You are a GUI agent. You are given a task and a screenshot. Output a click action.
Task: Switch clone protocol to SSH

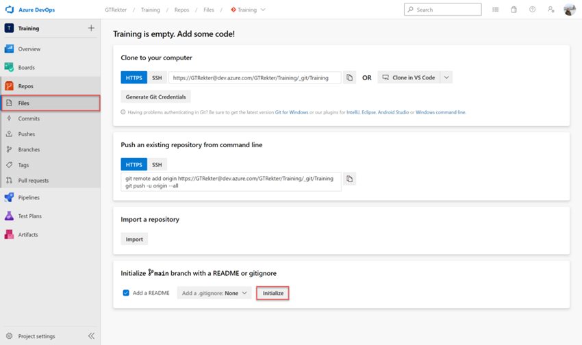[157, 78]
